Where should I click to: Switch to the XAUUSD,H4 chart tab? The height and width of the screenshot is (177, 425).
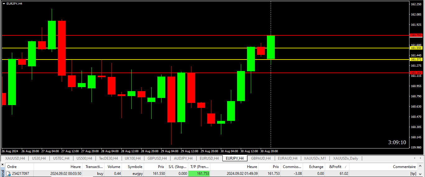click(15, 158)
